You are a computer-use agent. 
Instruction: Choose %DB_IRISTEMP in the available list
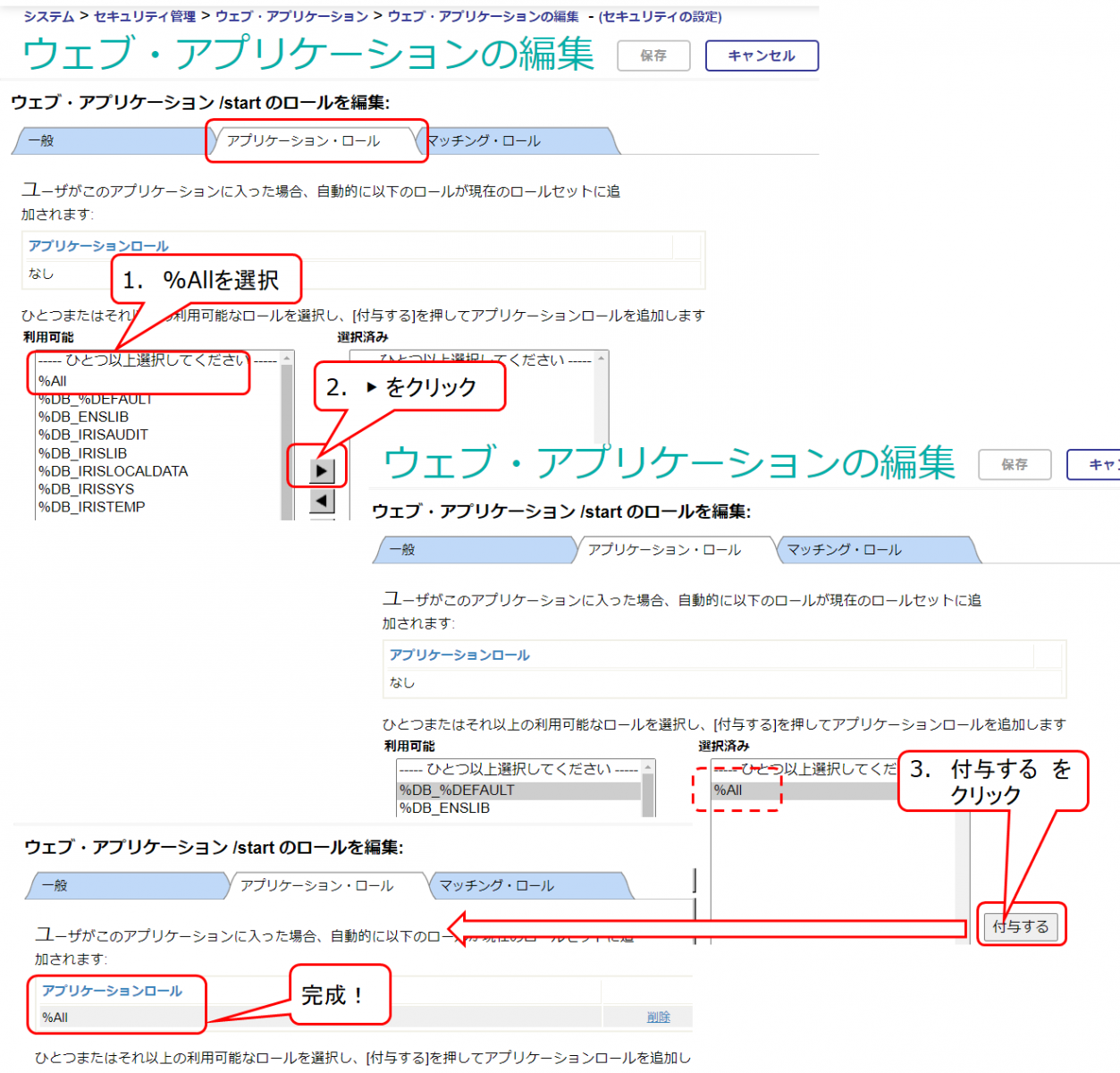point(91,507)
